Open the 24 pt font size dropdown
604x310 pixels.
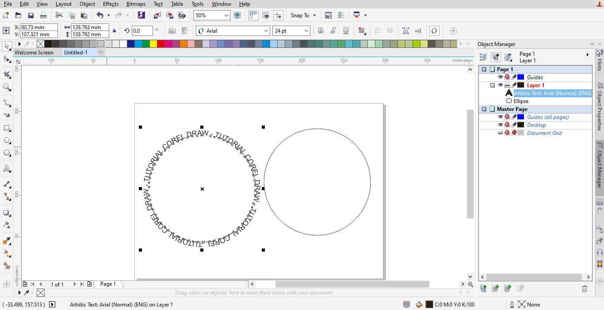click(x=306, y=31)
